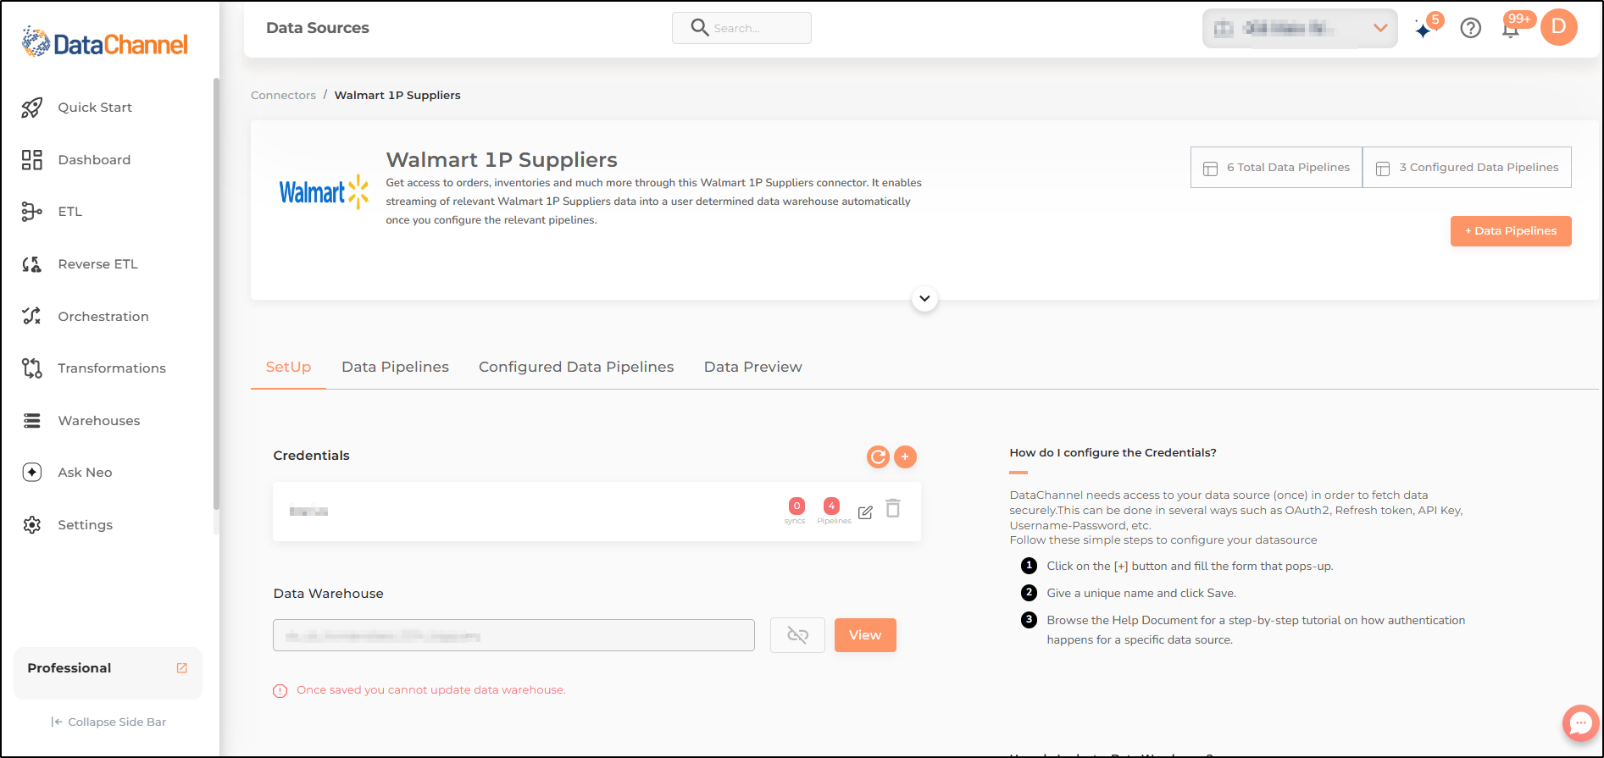Open the user avatar D menu
The width and height of the screenshot is (1604, 758).
pyautogui.click(x=1559, y=27)
